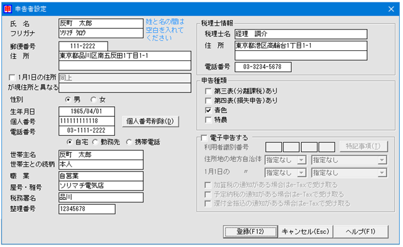Choose 勤務先 phone type
This screenshot has height=247, width=403.
click(x=95, y=142)
